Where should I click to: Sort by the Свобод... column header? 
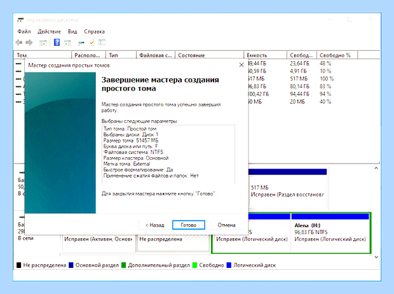(302, 55)
